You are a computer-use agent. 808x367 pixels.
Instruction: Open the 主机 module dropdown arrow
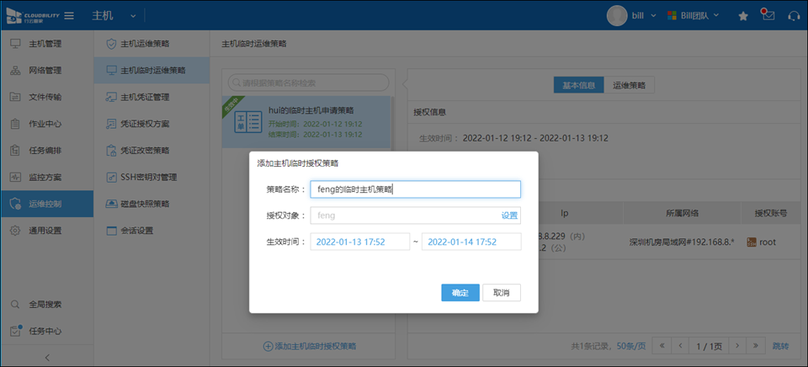point(133,16)
